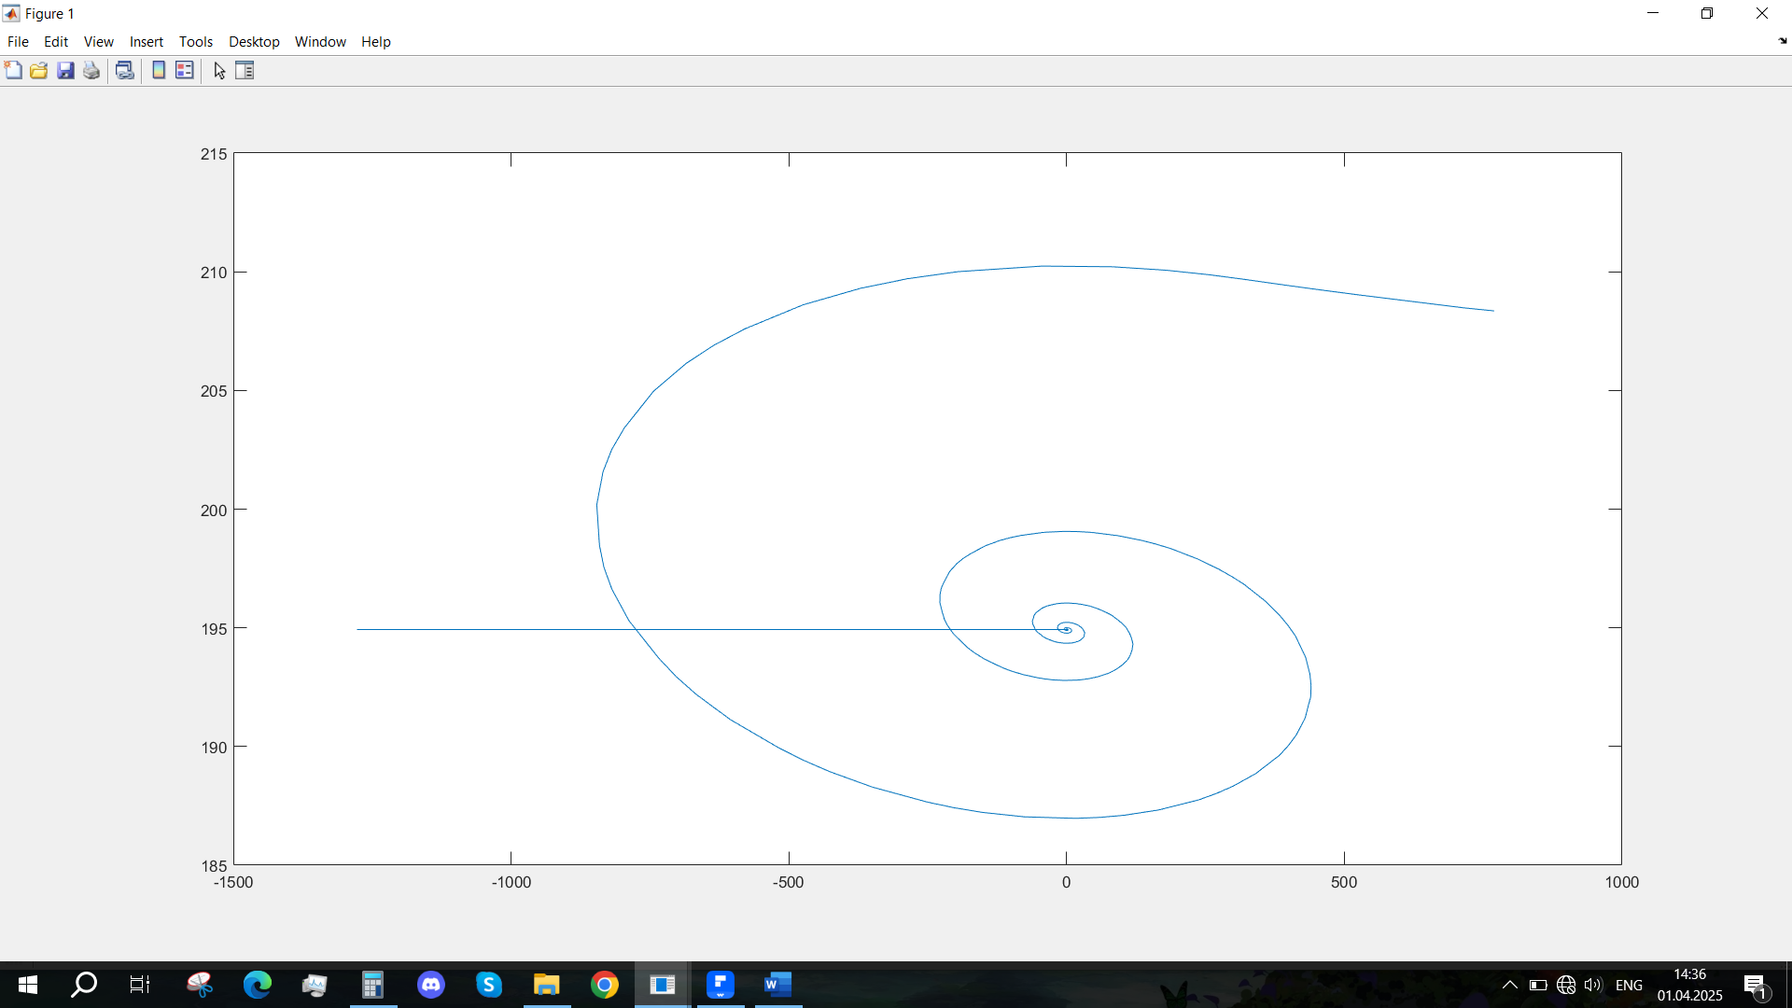Open network settings globe icon
This screenshot has height=1008, width=1792.
click(x=1566, y=985)
